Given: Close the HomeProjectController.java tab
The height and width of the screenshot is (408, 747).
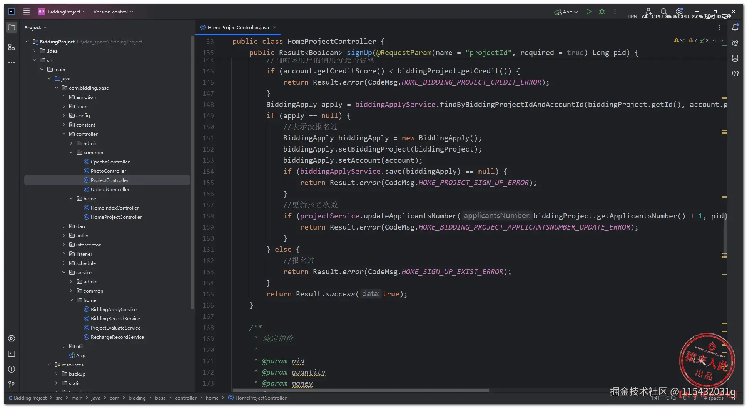Looking at the screenshot, I should click(x=275, y=27).
